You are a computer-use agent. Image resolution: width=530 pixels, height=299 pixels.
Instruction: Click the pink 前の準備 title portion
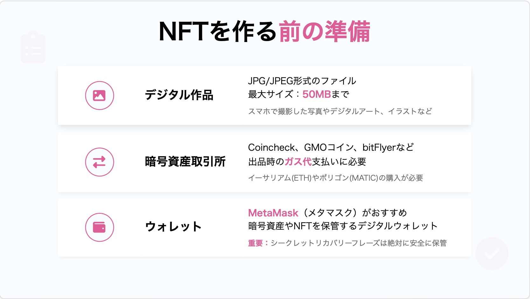(x=325, y=31)
